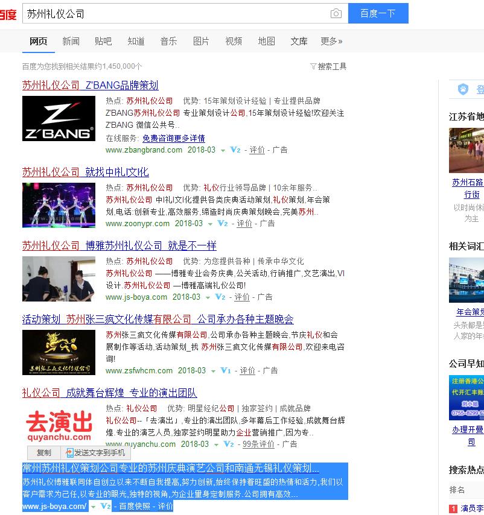Click 免费咨询更多详情 link
484x515 pixels.
click(174, 138)
